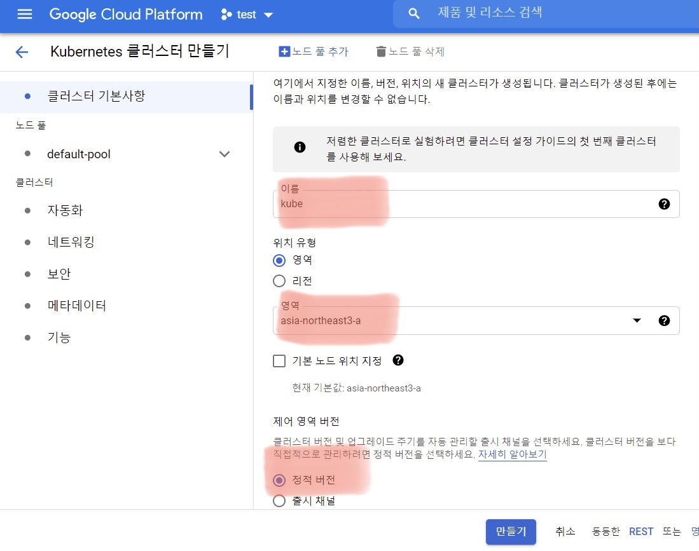Go to 메타데이터 section
Screen dimensions: 699x551
click(77, 306)
